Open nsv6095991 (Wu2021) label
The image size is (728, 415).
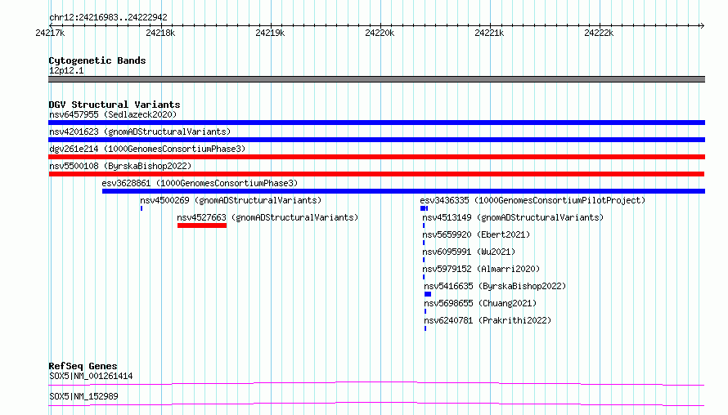tap(469, 252)
